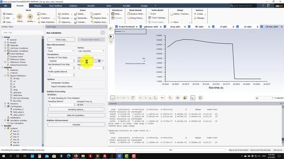This screenshot has height=159, width=284.
Task: Click the mesh Units icon
Action: tap(4, 22)
